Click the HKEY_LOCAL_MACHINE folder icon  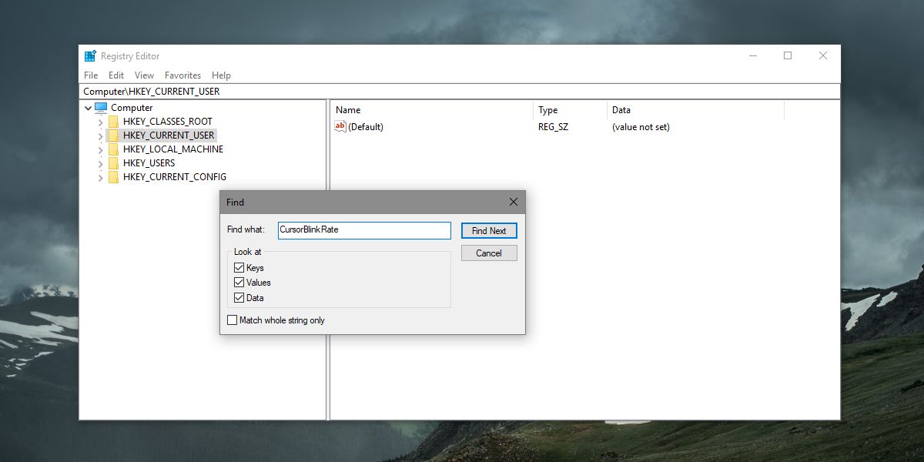click(x=114, y=149)
